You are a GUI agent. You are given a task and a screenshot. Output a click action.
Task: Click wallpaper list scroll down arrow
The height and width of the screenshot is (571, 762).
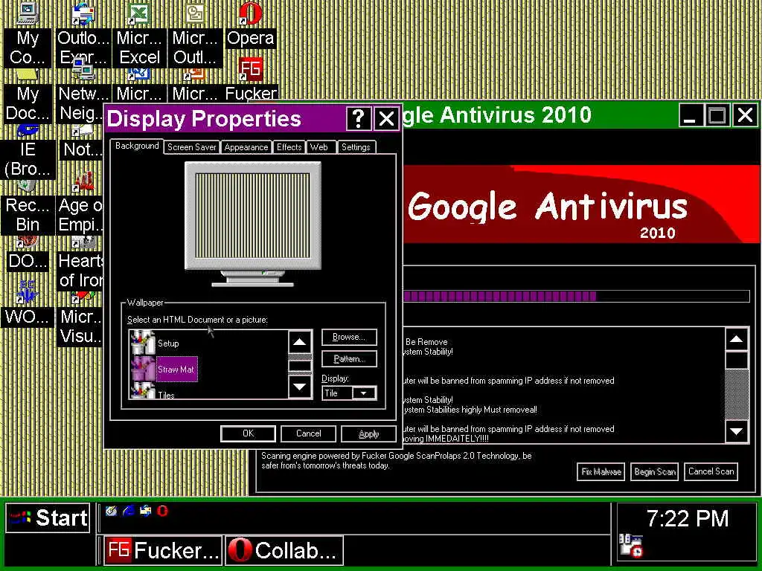tap(300, 387)
